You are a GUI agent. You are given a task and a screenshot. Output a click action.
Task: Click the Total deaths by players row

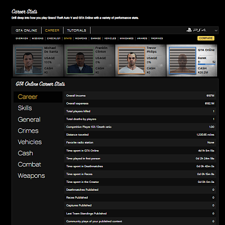point(140,119)
